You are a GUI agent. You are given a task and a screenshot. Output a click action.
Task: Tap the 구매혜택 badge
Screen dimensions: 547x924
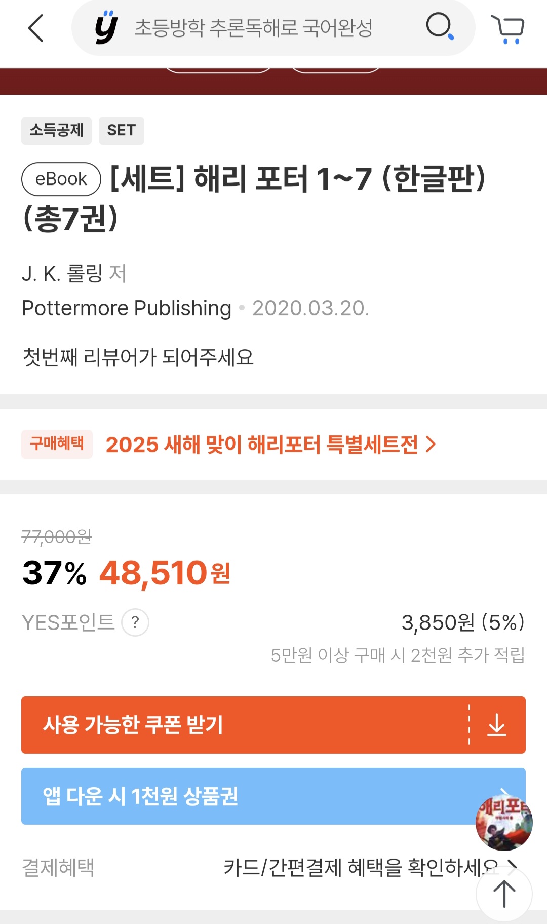(x=57, y=444)
